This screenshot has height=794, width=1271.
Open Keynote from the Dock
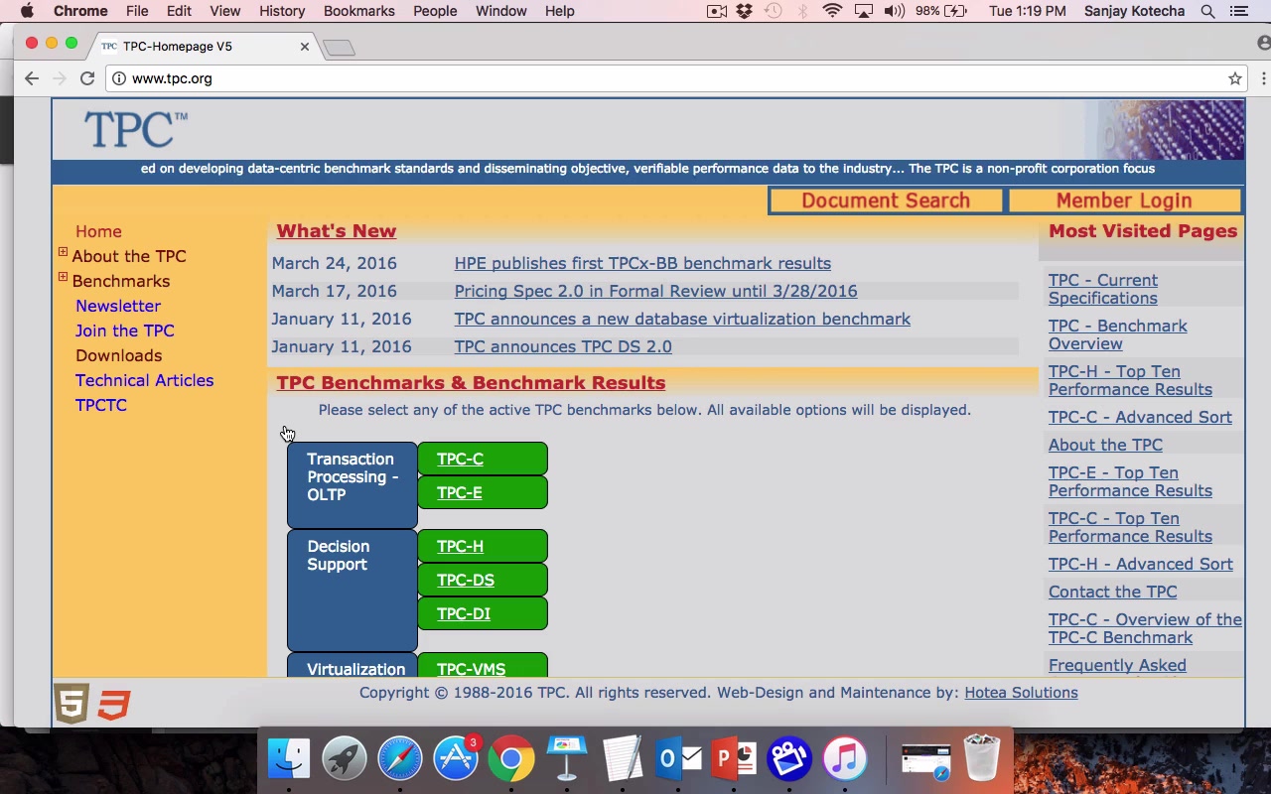567,759
